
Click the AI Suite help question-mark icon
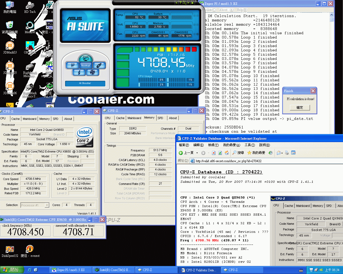coord(180,3)
